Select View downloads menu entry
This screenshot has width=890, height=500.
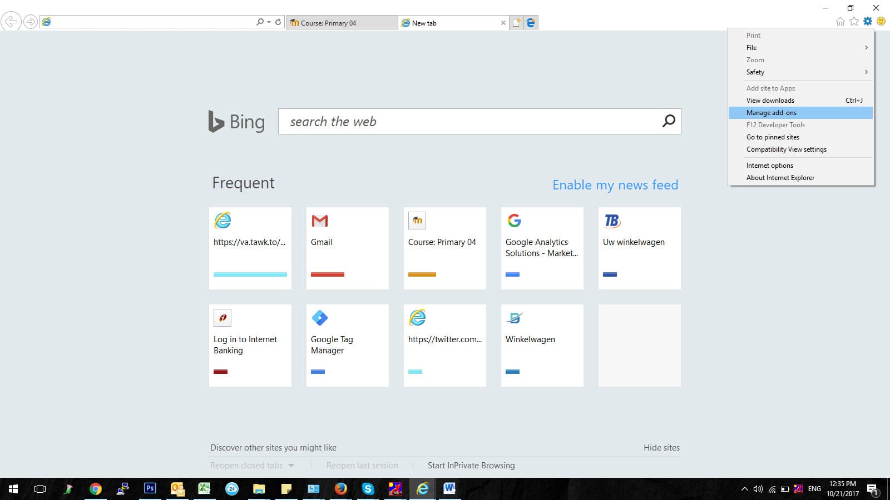800,101
